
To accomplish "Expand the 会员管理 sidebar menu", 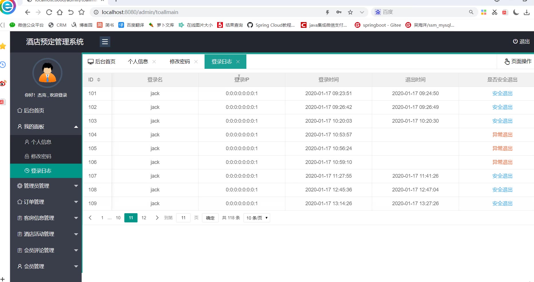I will click(x=46, y=266).
